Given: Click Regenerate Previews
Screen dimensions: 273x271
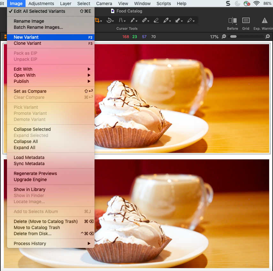Looking at the screenshot, I should click(51, 173).
